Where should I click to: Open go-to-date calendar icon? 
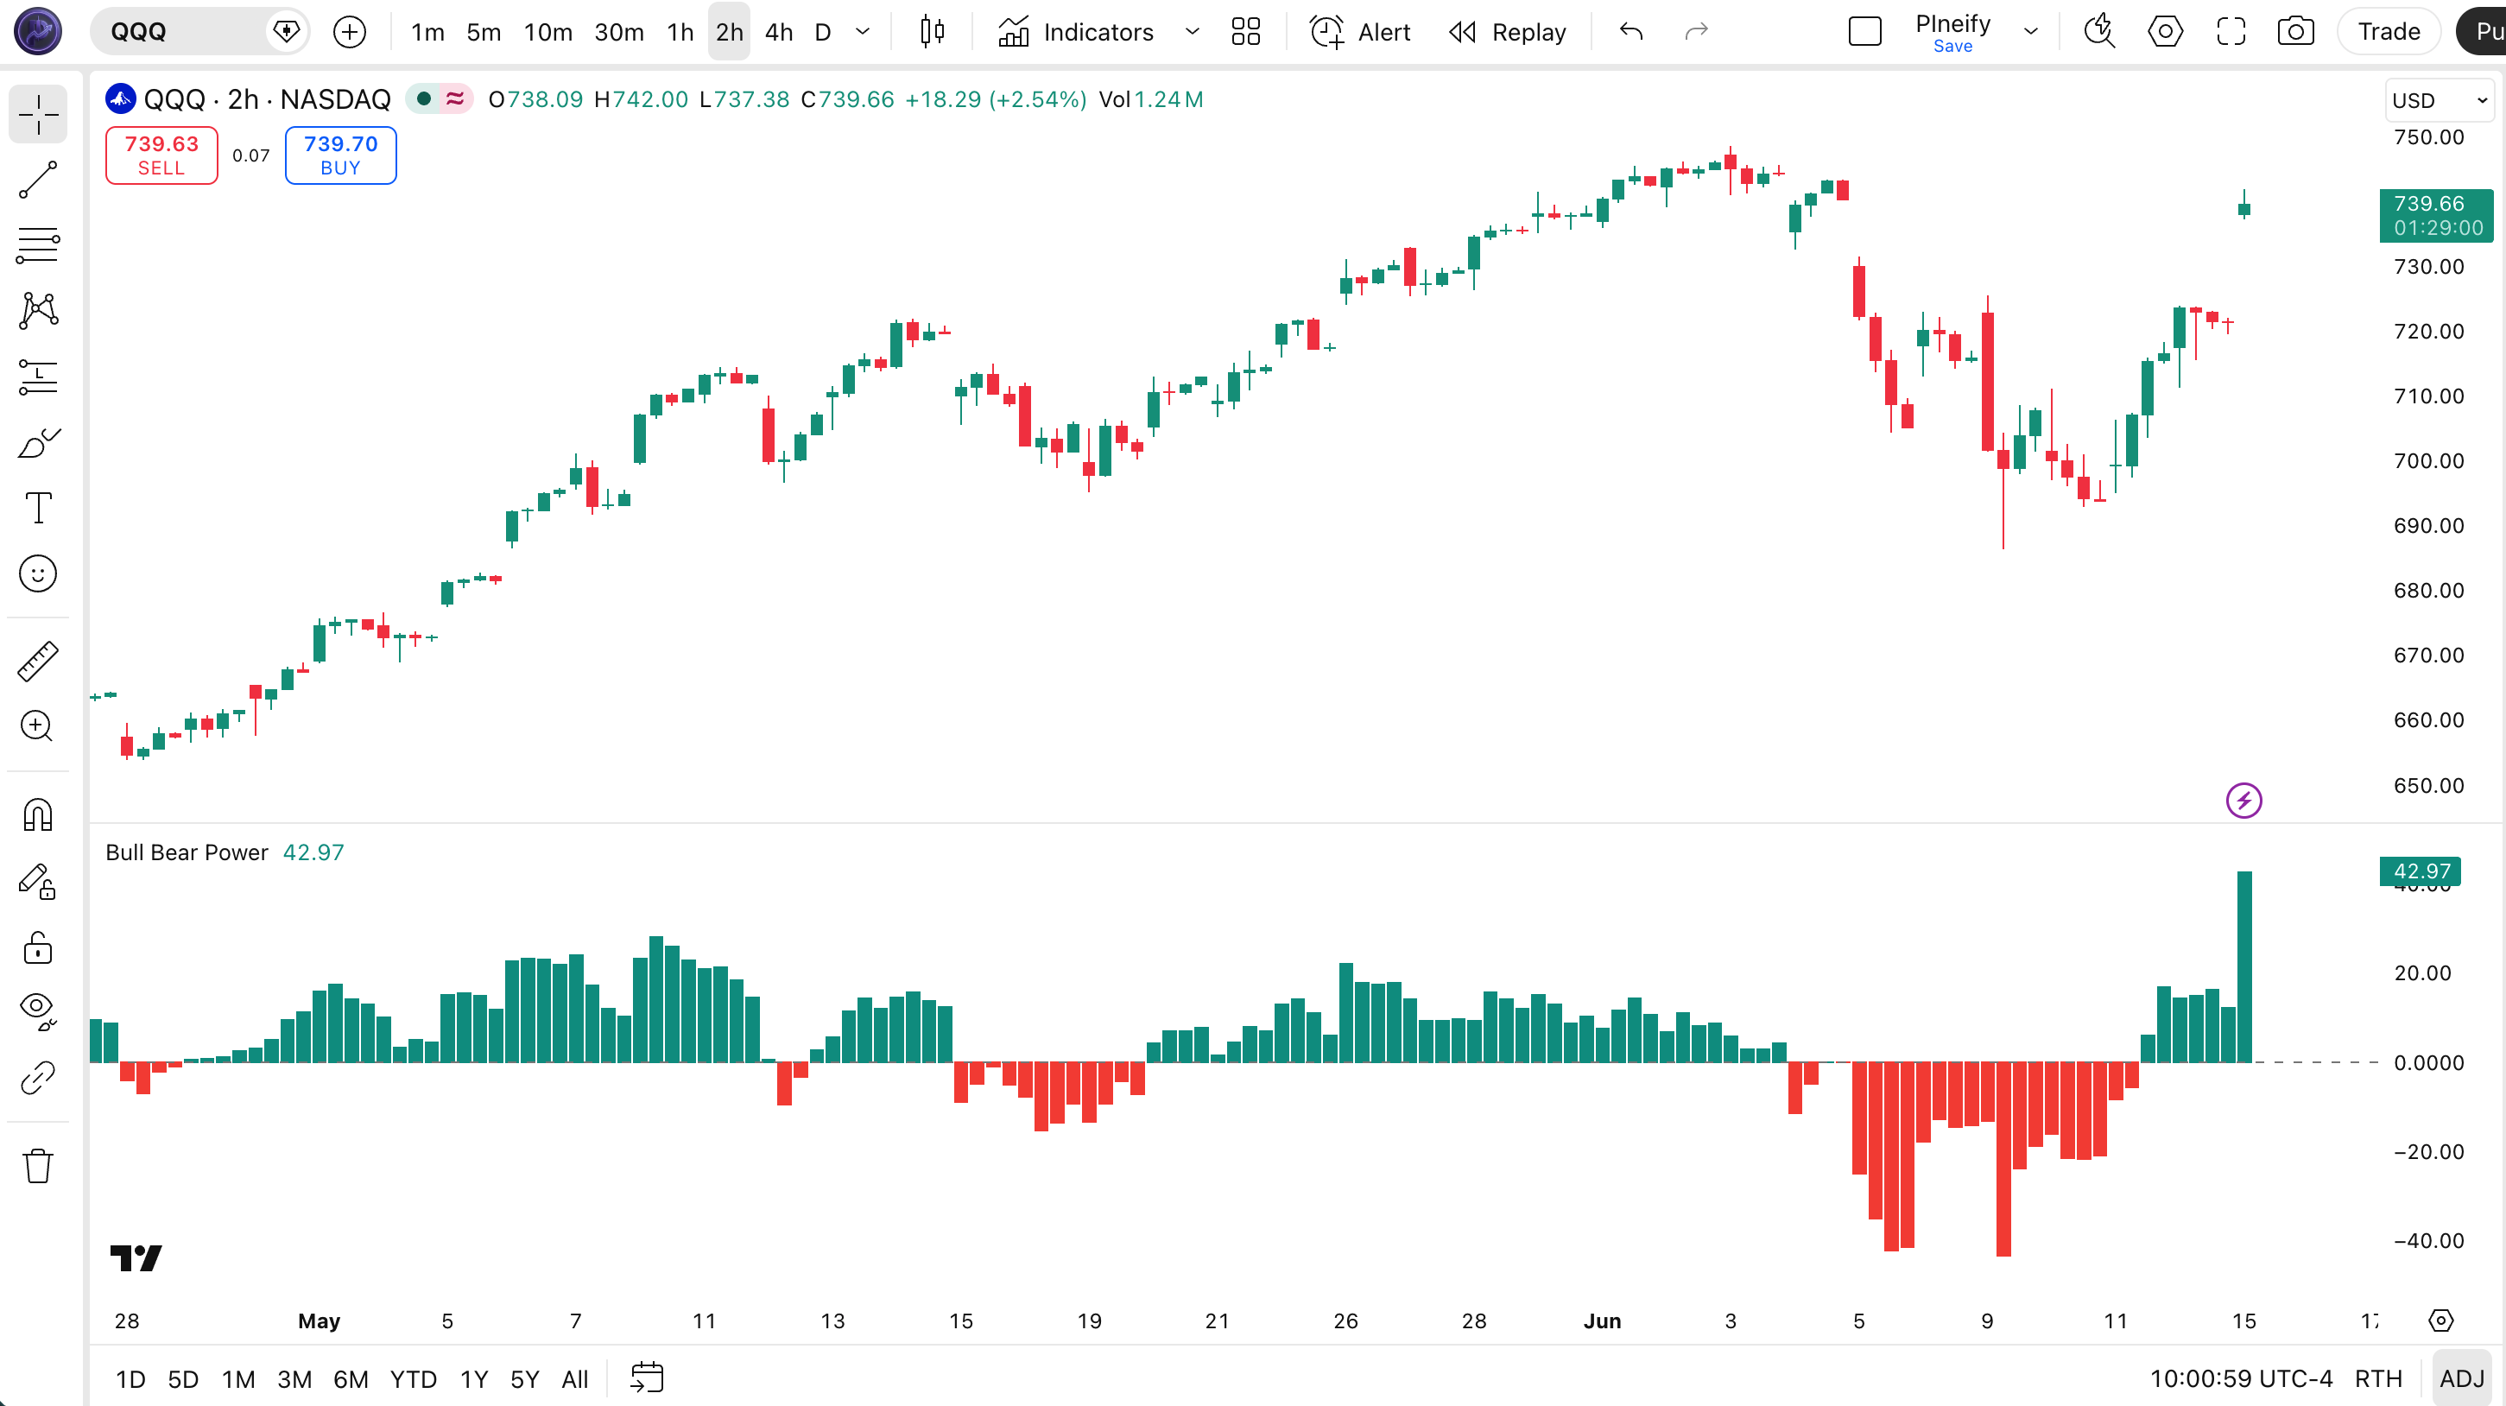tap(647, 1377)
